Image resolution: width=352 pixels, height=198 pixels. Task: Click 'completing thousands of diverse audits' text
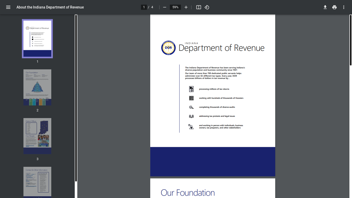(217, 107)
